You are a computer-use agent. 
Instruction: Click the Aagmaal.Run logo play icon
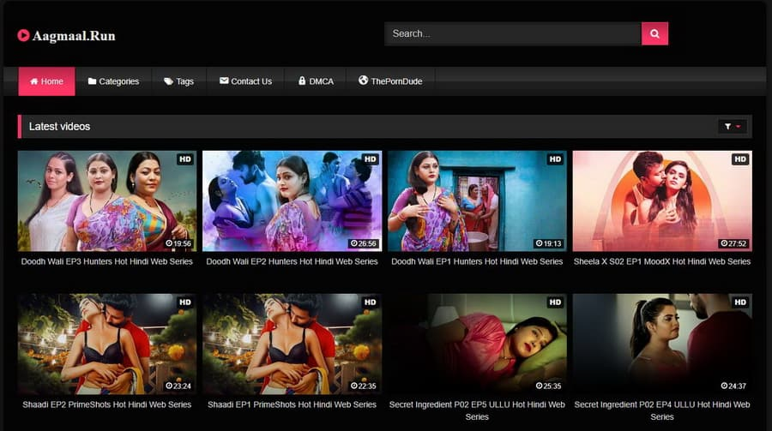point(23,36)
